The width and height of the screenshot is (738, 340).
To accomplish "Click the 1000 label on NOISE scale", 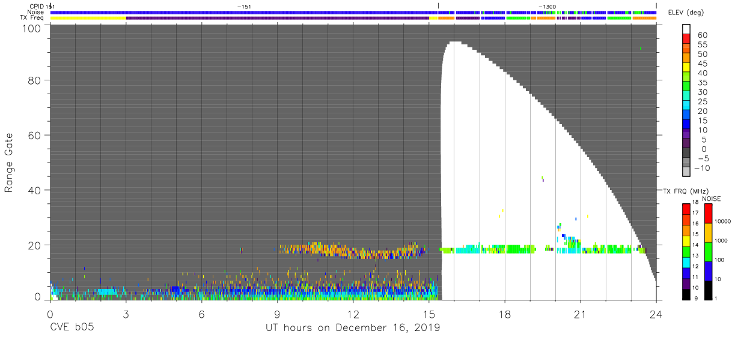I will 722,241.
